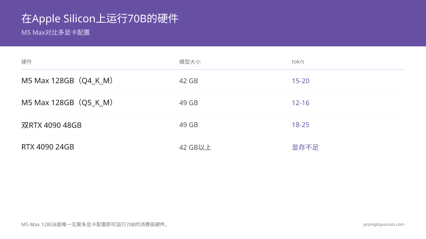Click the 显存不足 value
426x239 pixels.
click(305, 147)
